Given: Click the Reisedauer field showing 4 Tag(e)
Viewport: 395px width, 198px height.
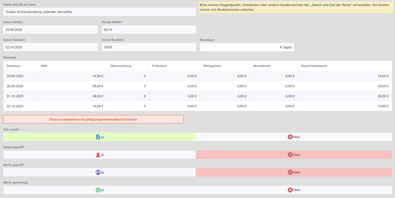Looking at the screenshot, I should coord(247,47).
